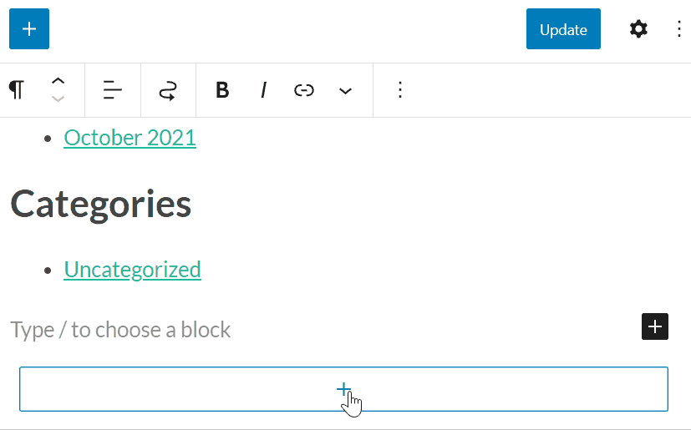Toggle italic formatting
Screen dimensions: 691x430
(x=263, y=90)
